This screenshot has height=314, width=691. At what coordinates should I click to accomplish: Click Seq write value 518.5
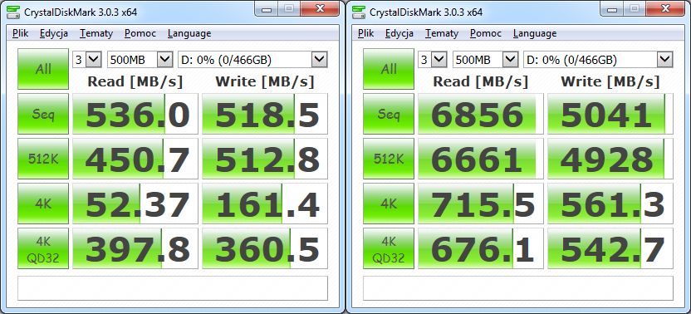coord(265,114)
